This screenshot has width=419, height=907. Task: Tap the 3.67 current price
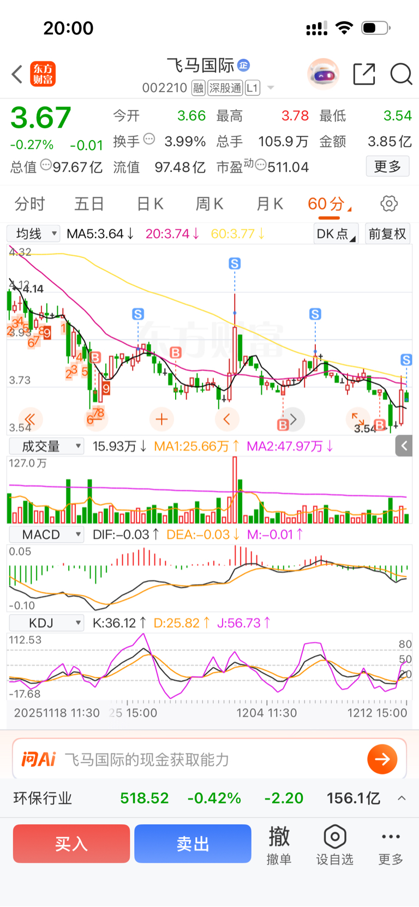click(41, 118)
